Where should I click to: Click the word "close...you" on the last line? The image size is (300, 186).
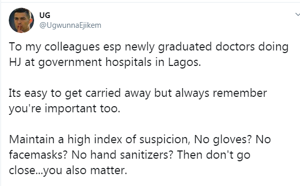point(36,171)
